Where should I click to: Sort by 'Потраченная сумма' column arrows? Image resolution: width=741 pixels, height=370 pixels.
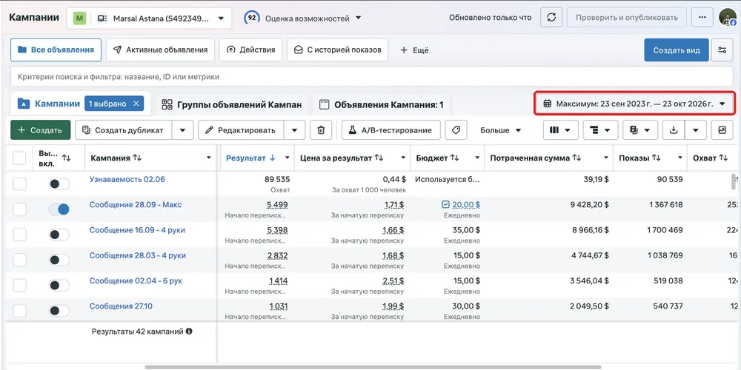click(576, 158)
